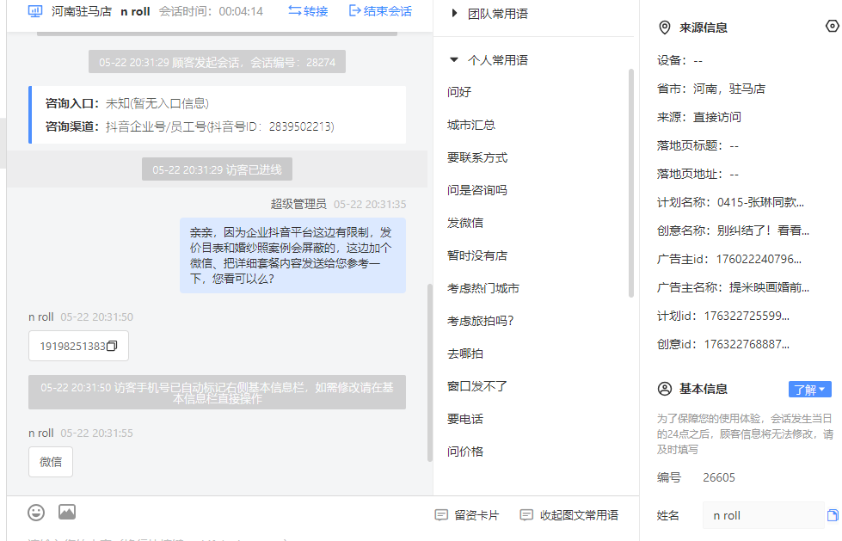Select the 要电话 quick phrase
Screen dimensions: 842x541
(465, 419)
